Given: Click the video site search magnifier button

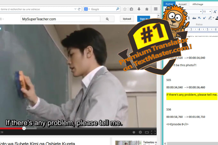Looking at the screenshot, I should pos(107,19).
